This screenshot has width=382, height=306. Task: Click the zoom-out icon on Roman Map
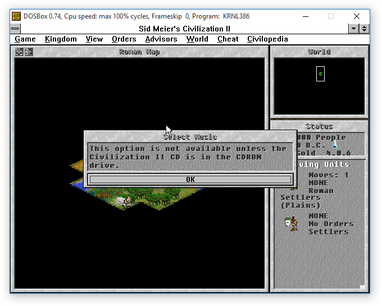pos(19,52)
